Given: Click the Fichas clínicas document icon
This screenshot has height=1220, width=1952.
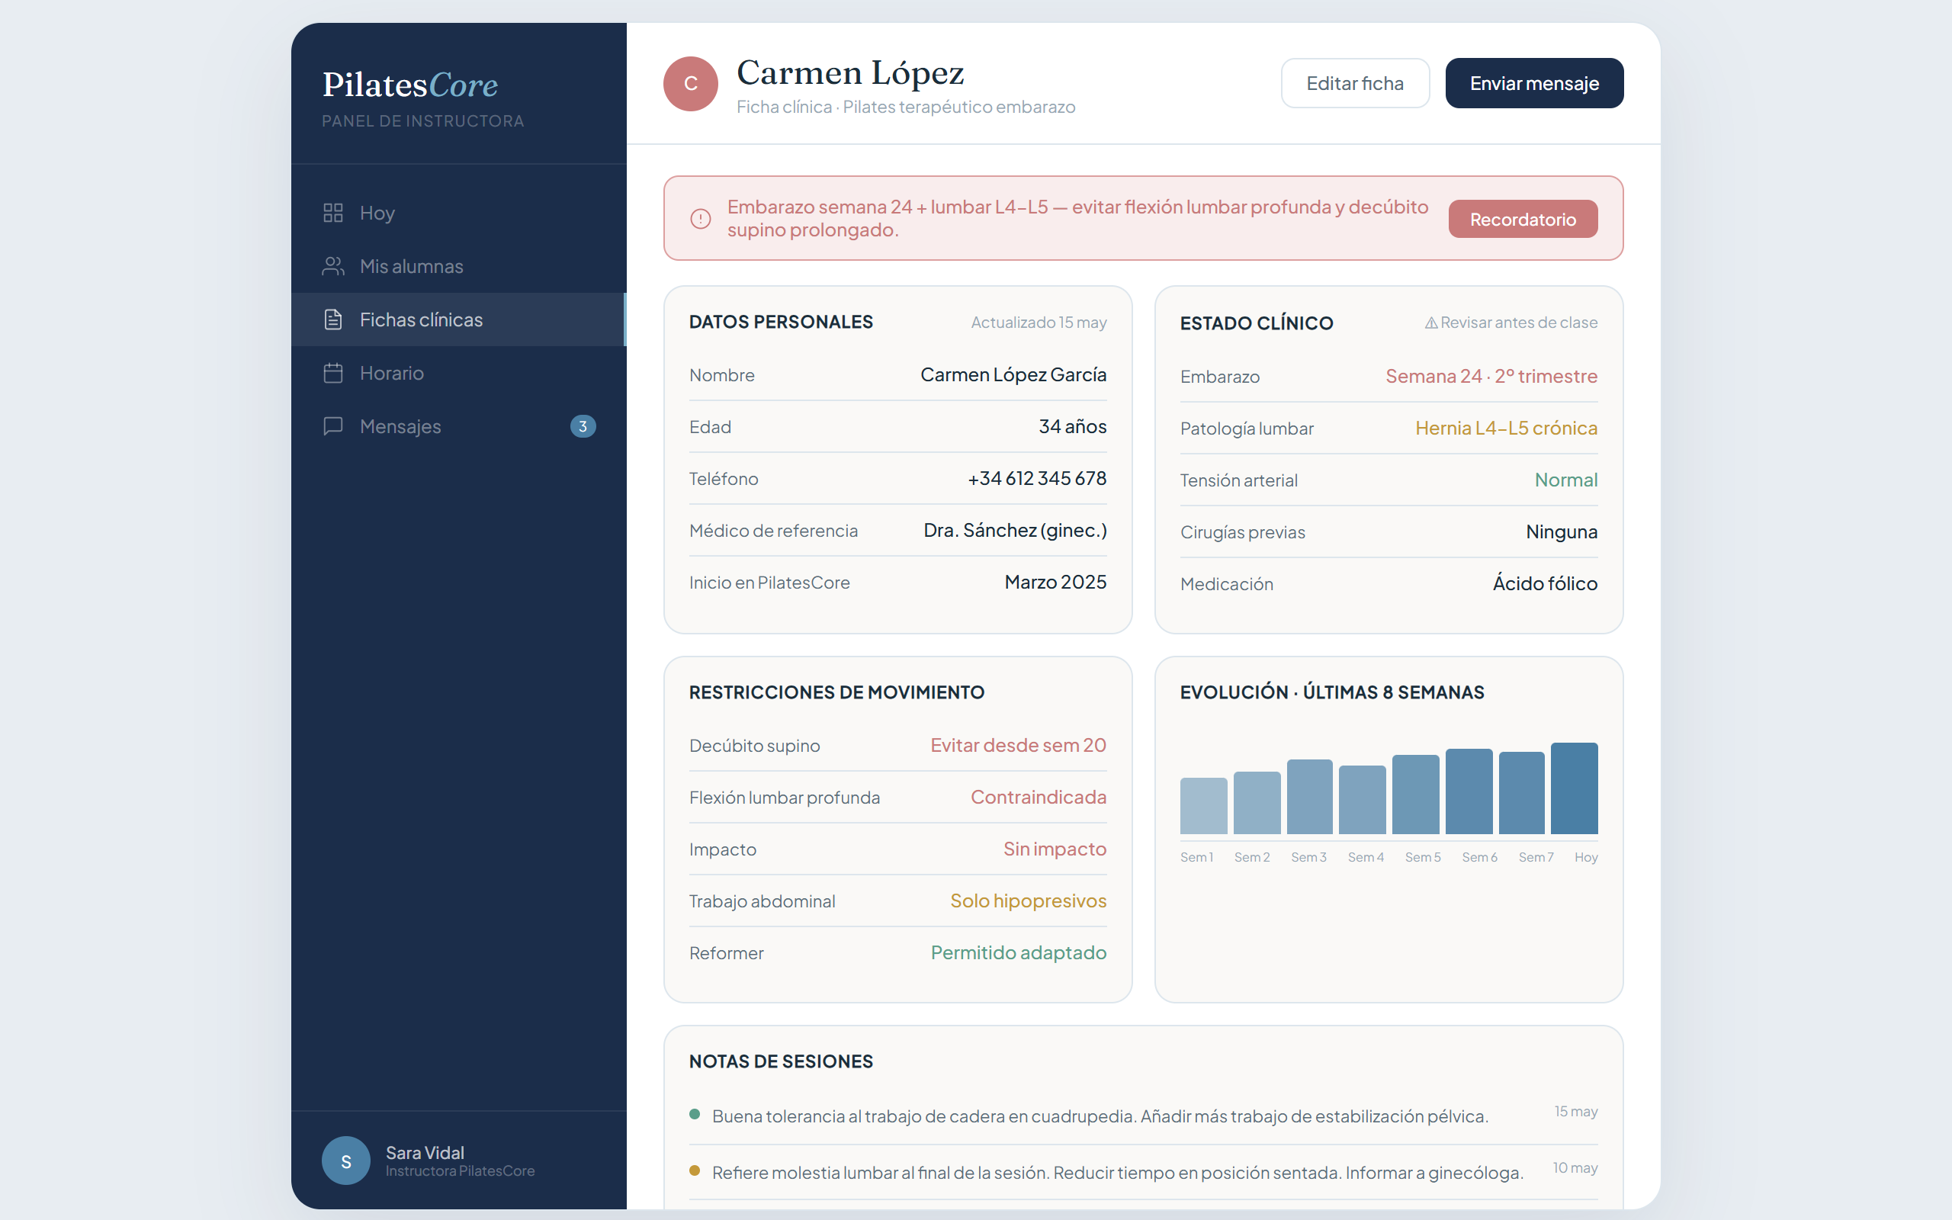Looking at the screenshot, I should click(x=333, y=319).
